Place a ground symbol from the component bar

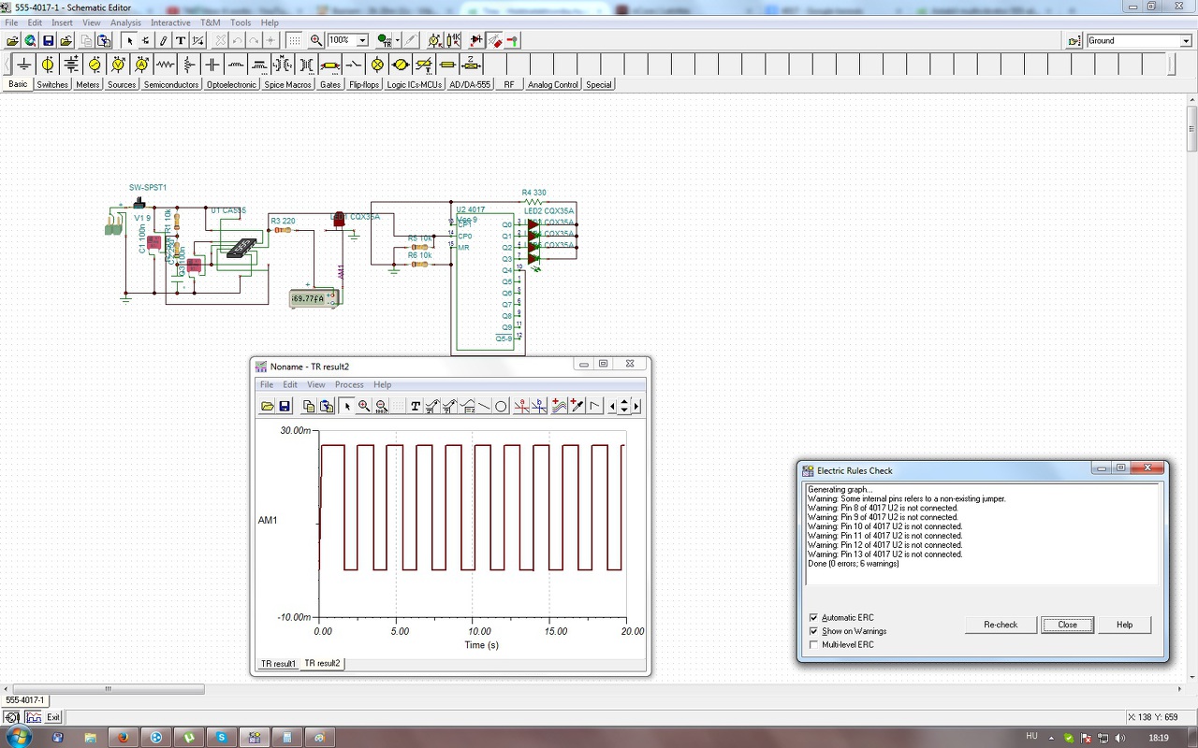point(24,65)
